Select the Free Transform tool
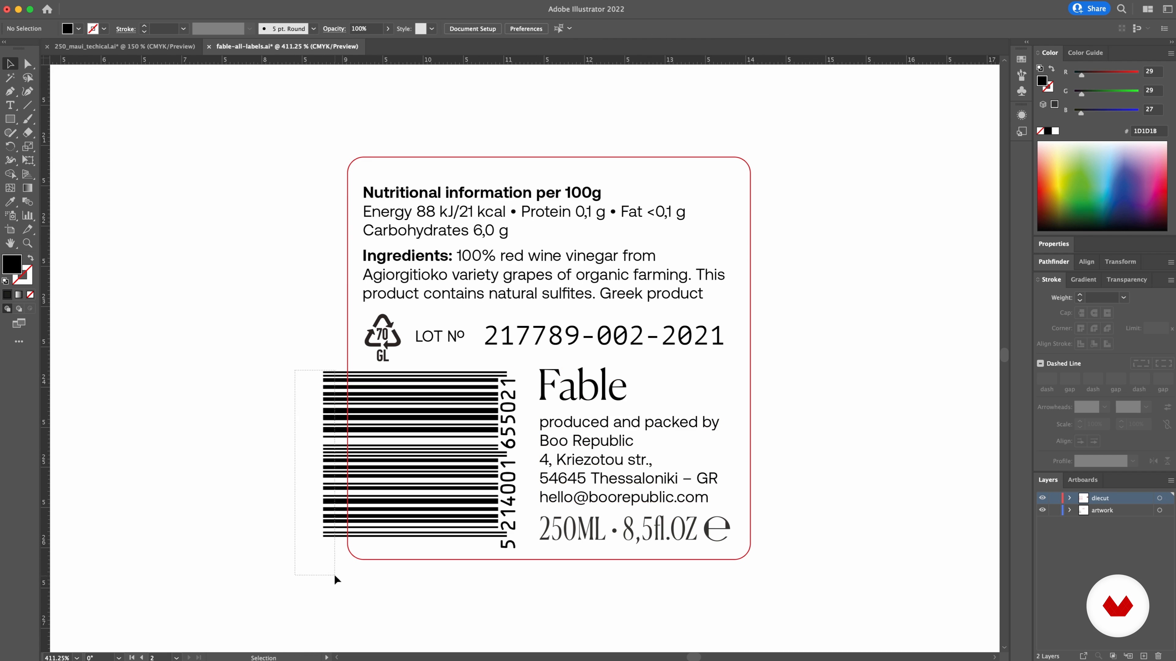The height and width of the screenshot is (661, 1176). (x=28, y=160)
